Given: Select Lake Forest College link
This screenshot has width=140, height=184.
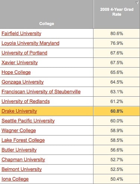Looking at the screenshot, I should (23, 140).
